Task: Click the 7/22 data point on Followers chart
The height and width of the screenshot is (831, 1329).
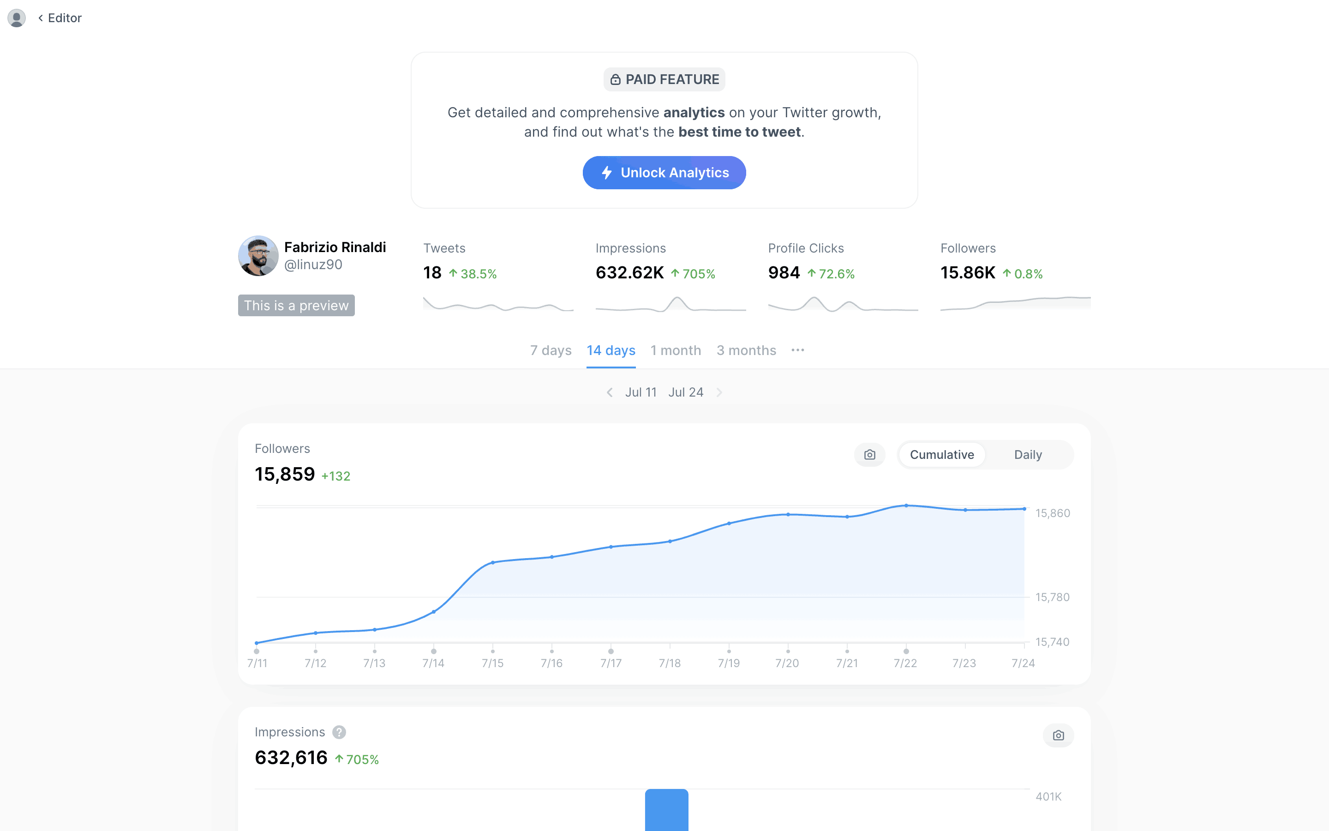Action: [906, 505]
